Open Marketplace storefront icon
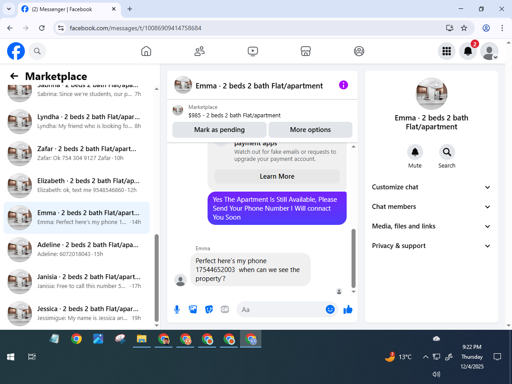 tap(306, 51)
